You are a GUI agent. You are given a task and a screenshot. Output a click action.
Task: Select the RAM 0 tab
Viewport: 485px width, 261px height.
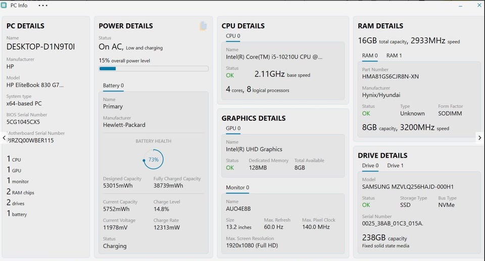click(x=370, y=56)
